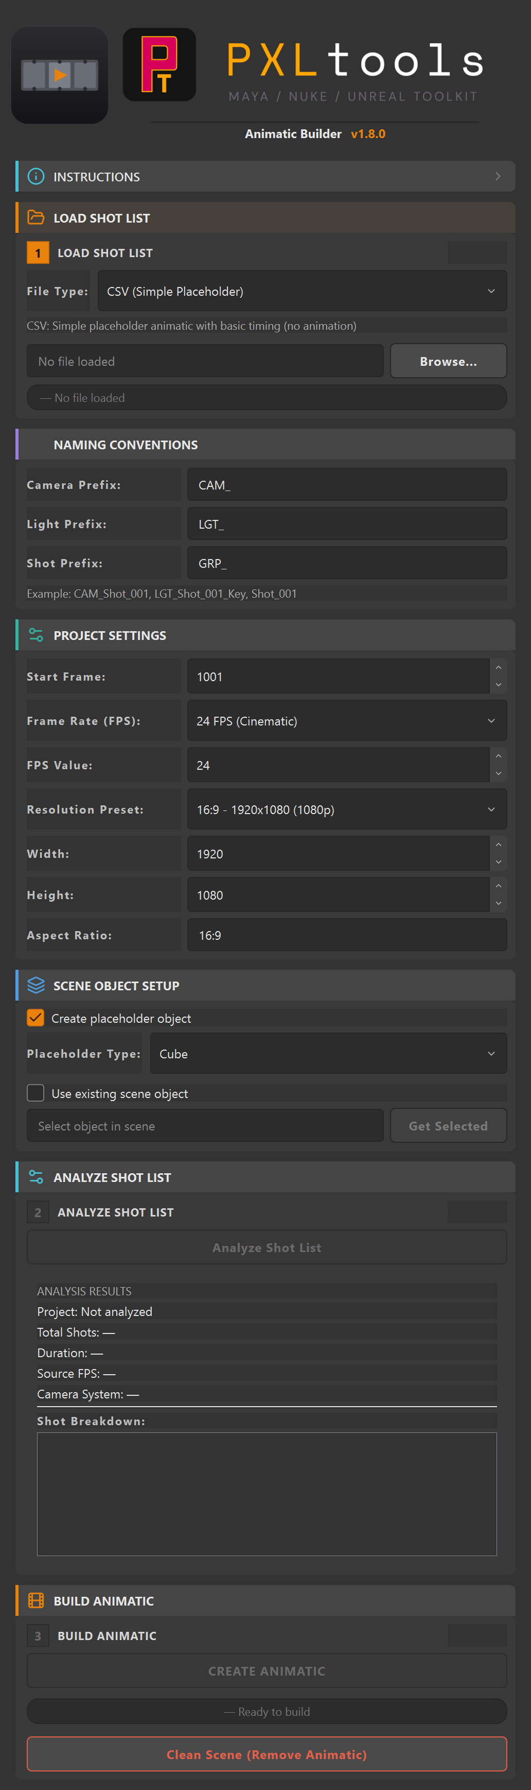This screenshot has height=1790, width=531.
Task: Decrease Height with down arrow
Action: point(499,903)
